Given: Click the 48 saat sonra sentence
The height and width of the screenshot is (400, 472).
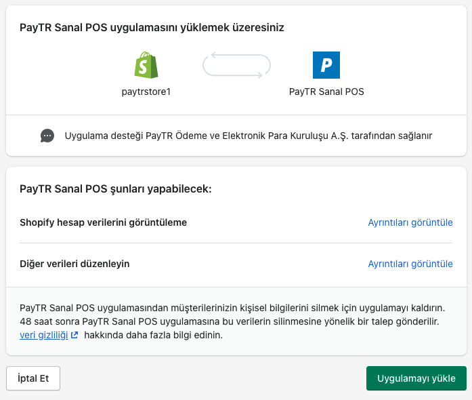Looking at the screenshot, I should coord(229,321).
